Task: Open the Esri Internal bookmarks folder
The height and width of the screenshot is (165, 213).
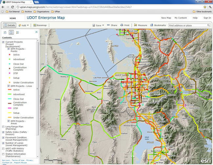Action: coord(13,12)
